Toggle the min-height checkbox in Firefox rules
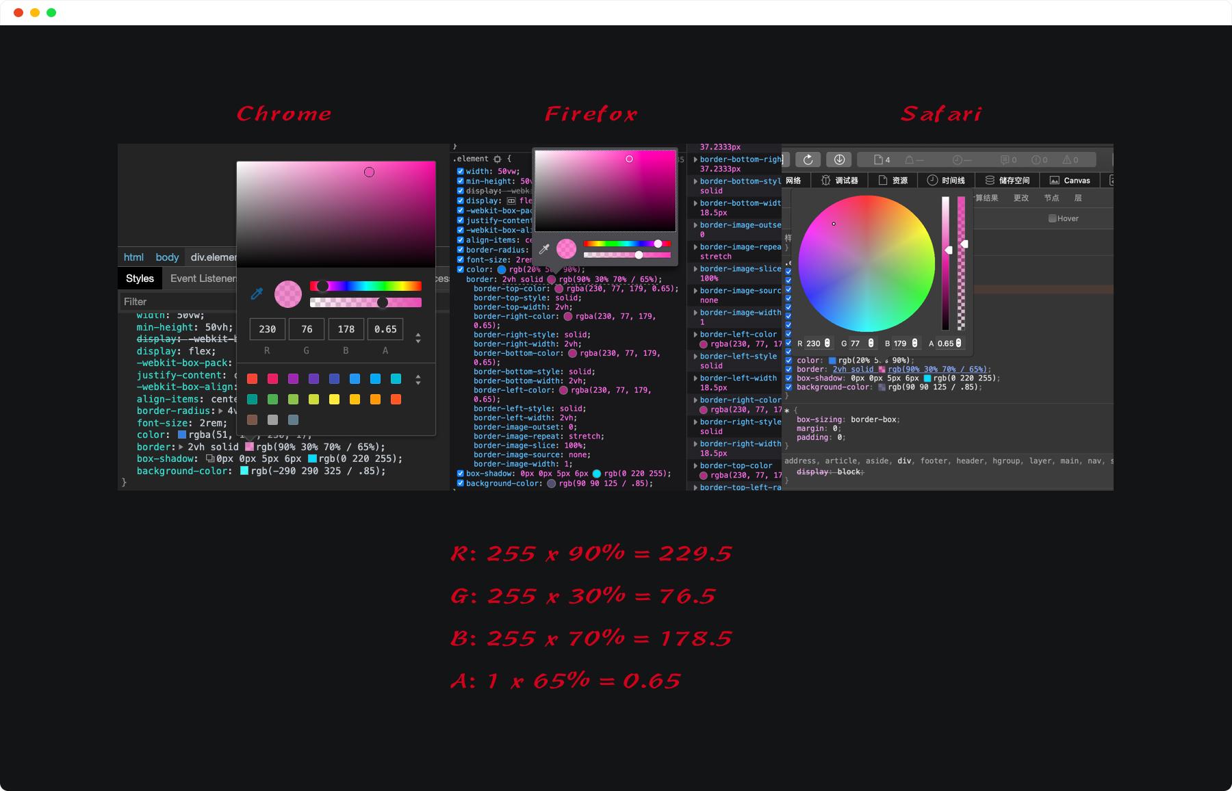Image resolution: width=1232 pixels, height=791 pixels. 461,181
